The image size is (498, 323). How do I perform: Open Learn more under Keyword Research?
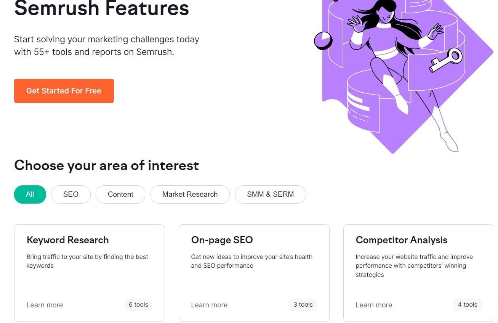click(x=45, y=305)
